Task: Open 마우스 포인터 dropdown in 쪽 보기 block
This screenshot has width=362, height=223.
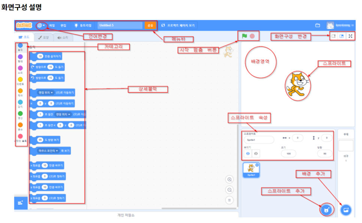Action: pyautogui.click(x=48, y=151)
